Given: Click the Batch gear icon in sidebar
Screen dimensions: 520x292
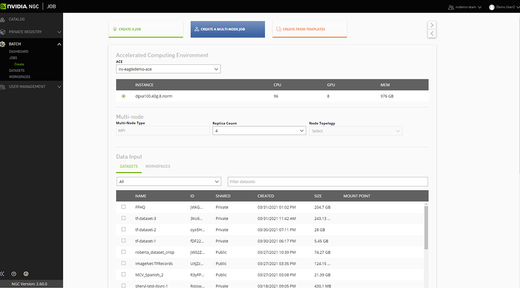Looking at the screenshot, I should pos(3,44).
